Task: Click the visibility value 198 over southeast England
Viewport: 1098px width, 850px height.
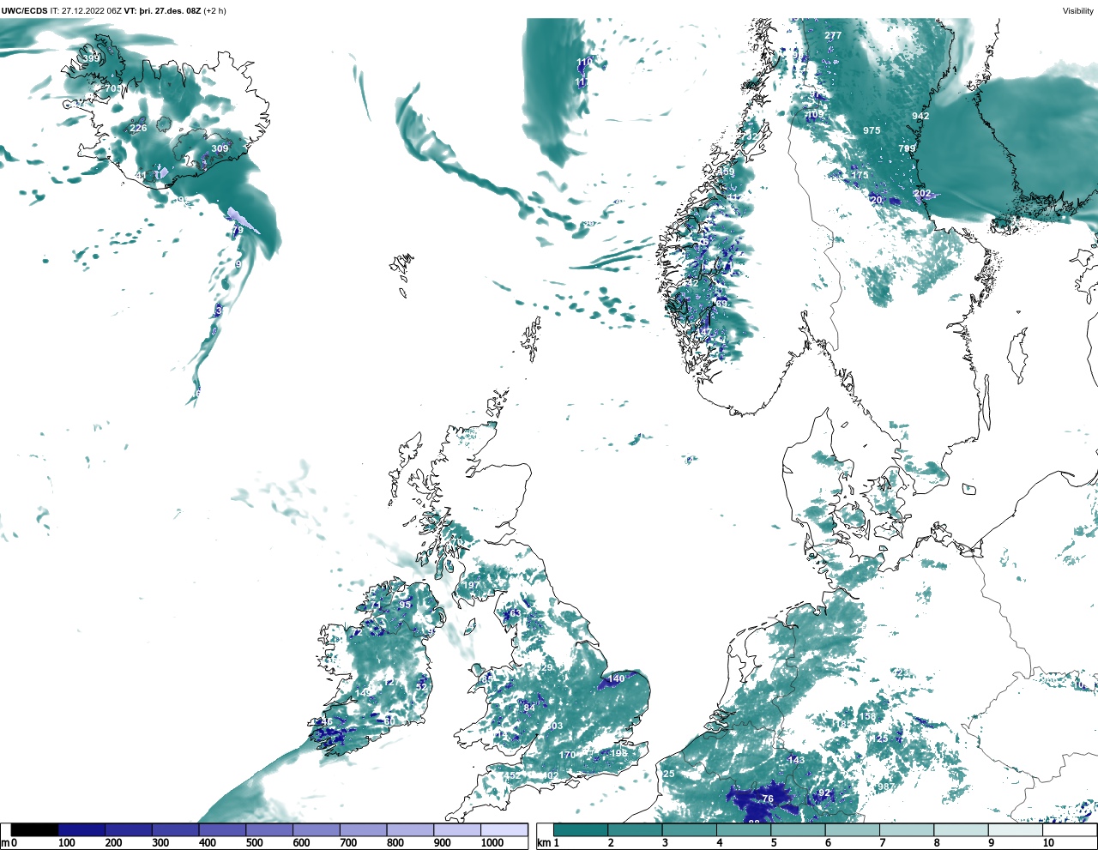Action: [x=618, y=754]
